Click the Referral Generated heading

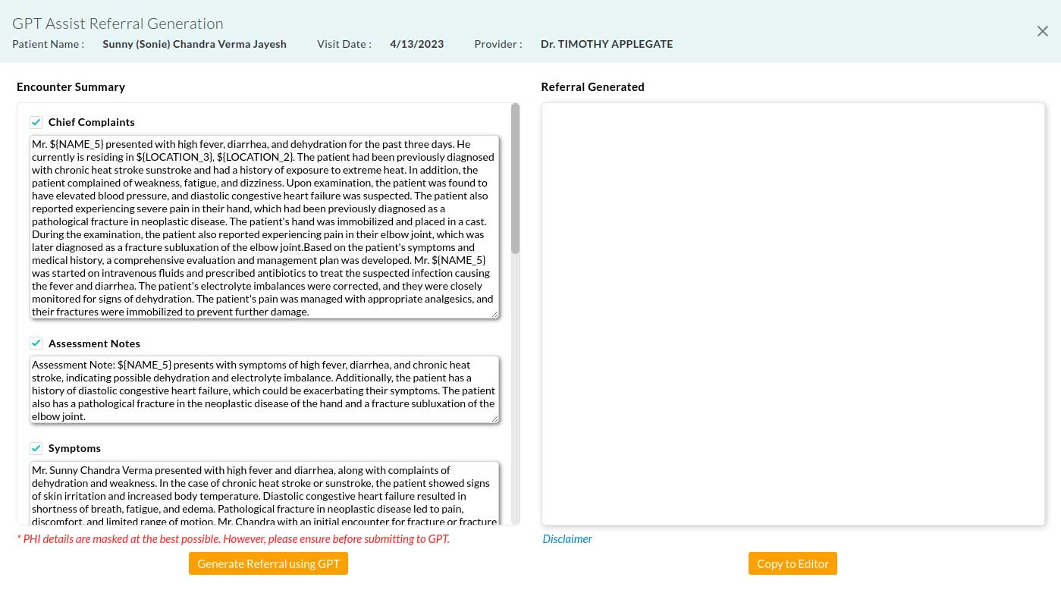(x=592, y=86)
